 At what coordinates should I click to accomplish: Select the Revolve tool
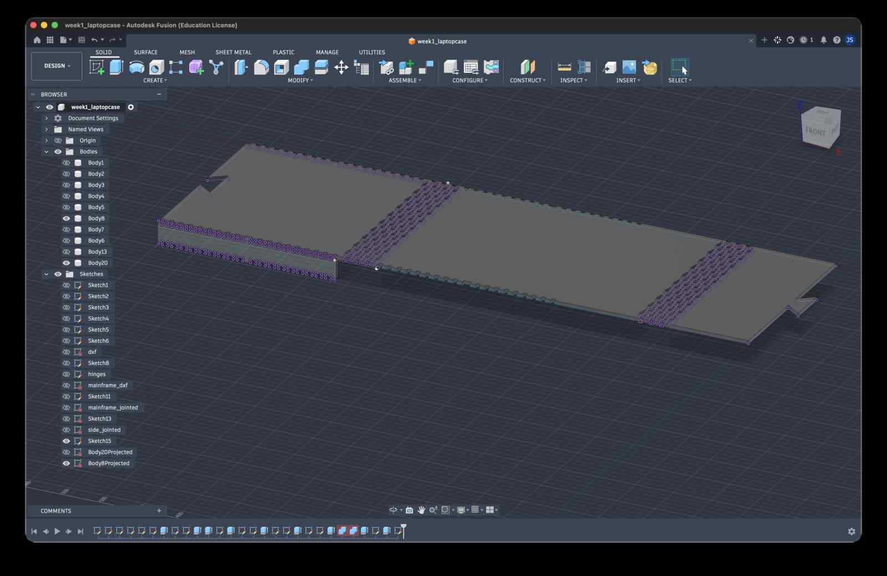click(x=136, y=67)
